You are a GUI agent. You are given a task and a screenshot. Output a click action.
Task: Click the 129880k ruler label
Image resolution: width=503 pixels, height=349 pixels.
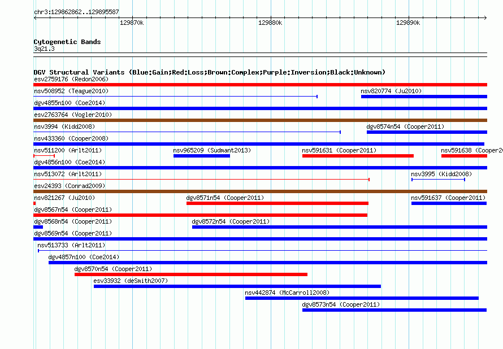(x=270, y=23)
